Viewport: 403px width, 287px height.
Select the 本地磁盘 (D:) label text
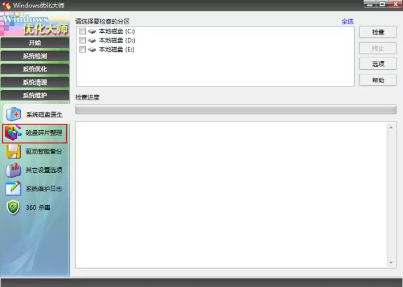coord(117,40)
